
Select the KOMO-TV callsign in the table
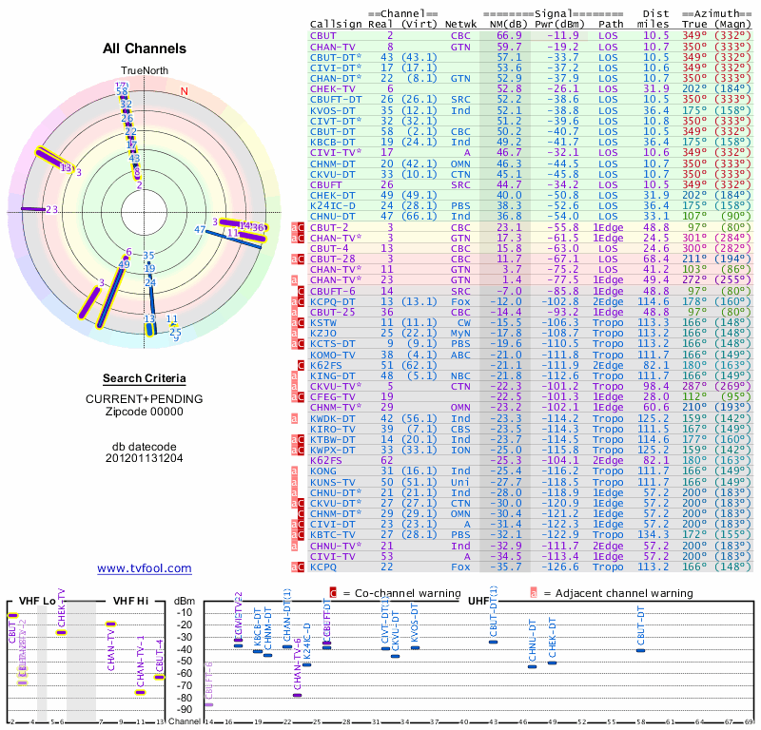(x=333, y=355)
